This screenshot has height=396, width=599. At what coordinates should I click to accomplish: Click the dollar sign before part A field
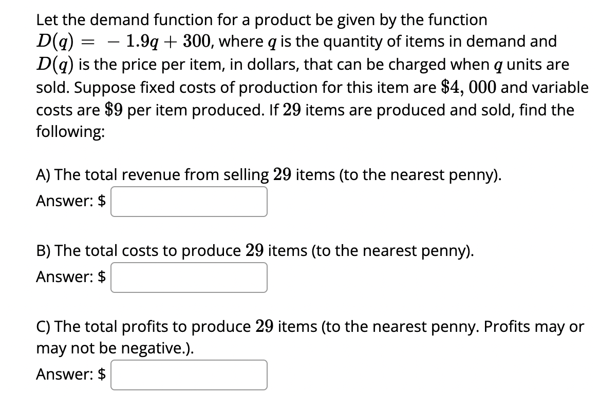tap(102, 201)
